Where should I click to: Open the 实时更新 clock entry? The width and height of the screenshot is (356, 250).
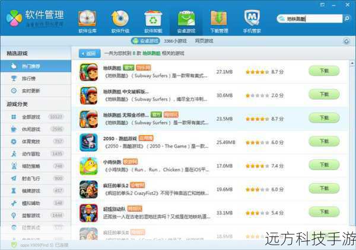point(36,91)
